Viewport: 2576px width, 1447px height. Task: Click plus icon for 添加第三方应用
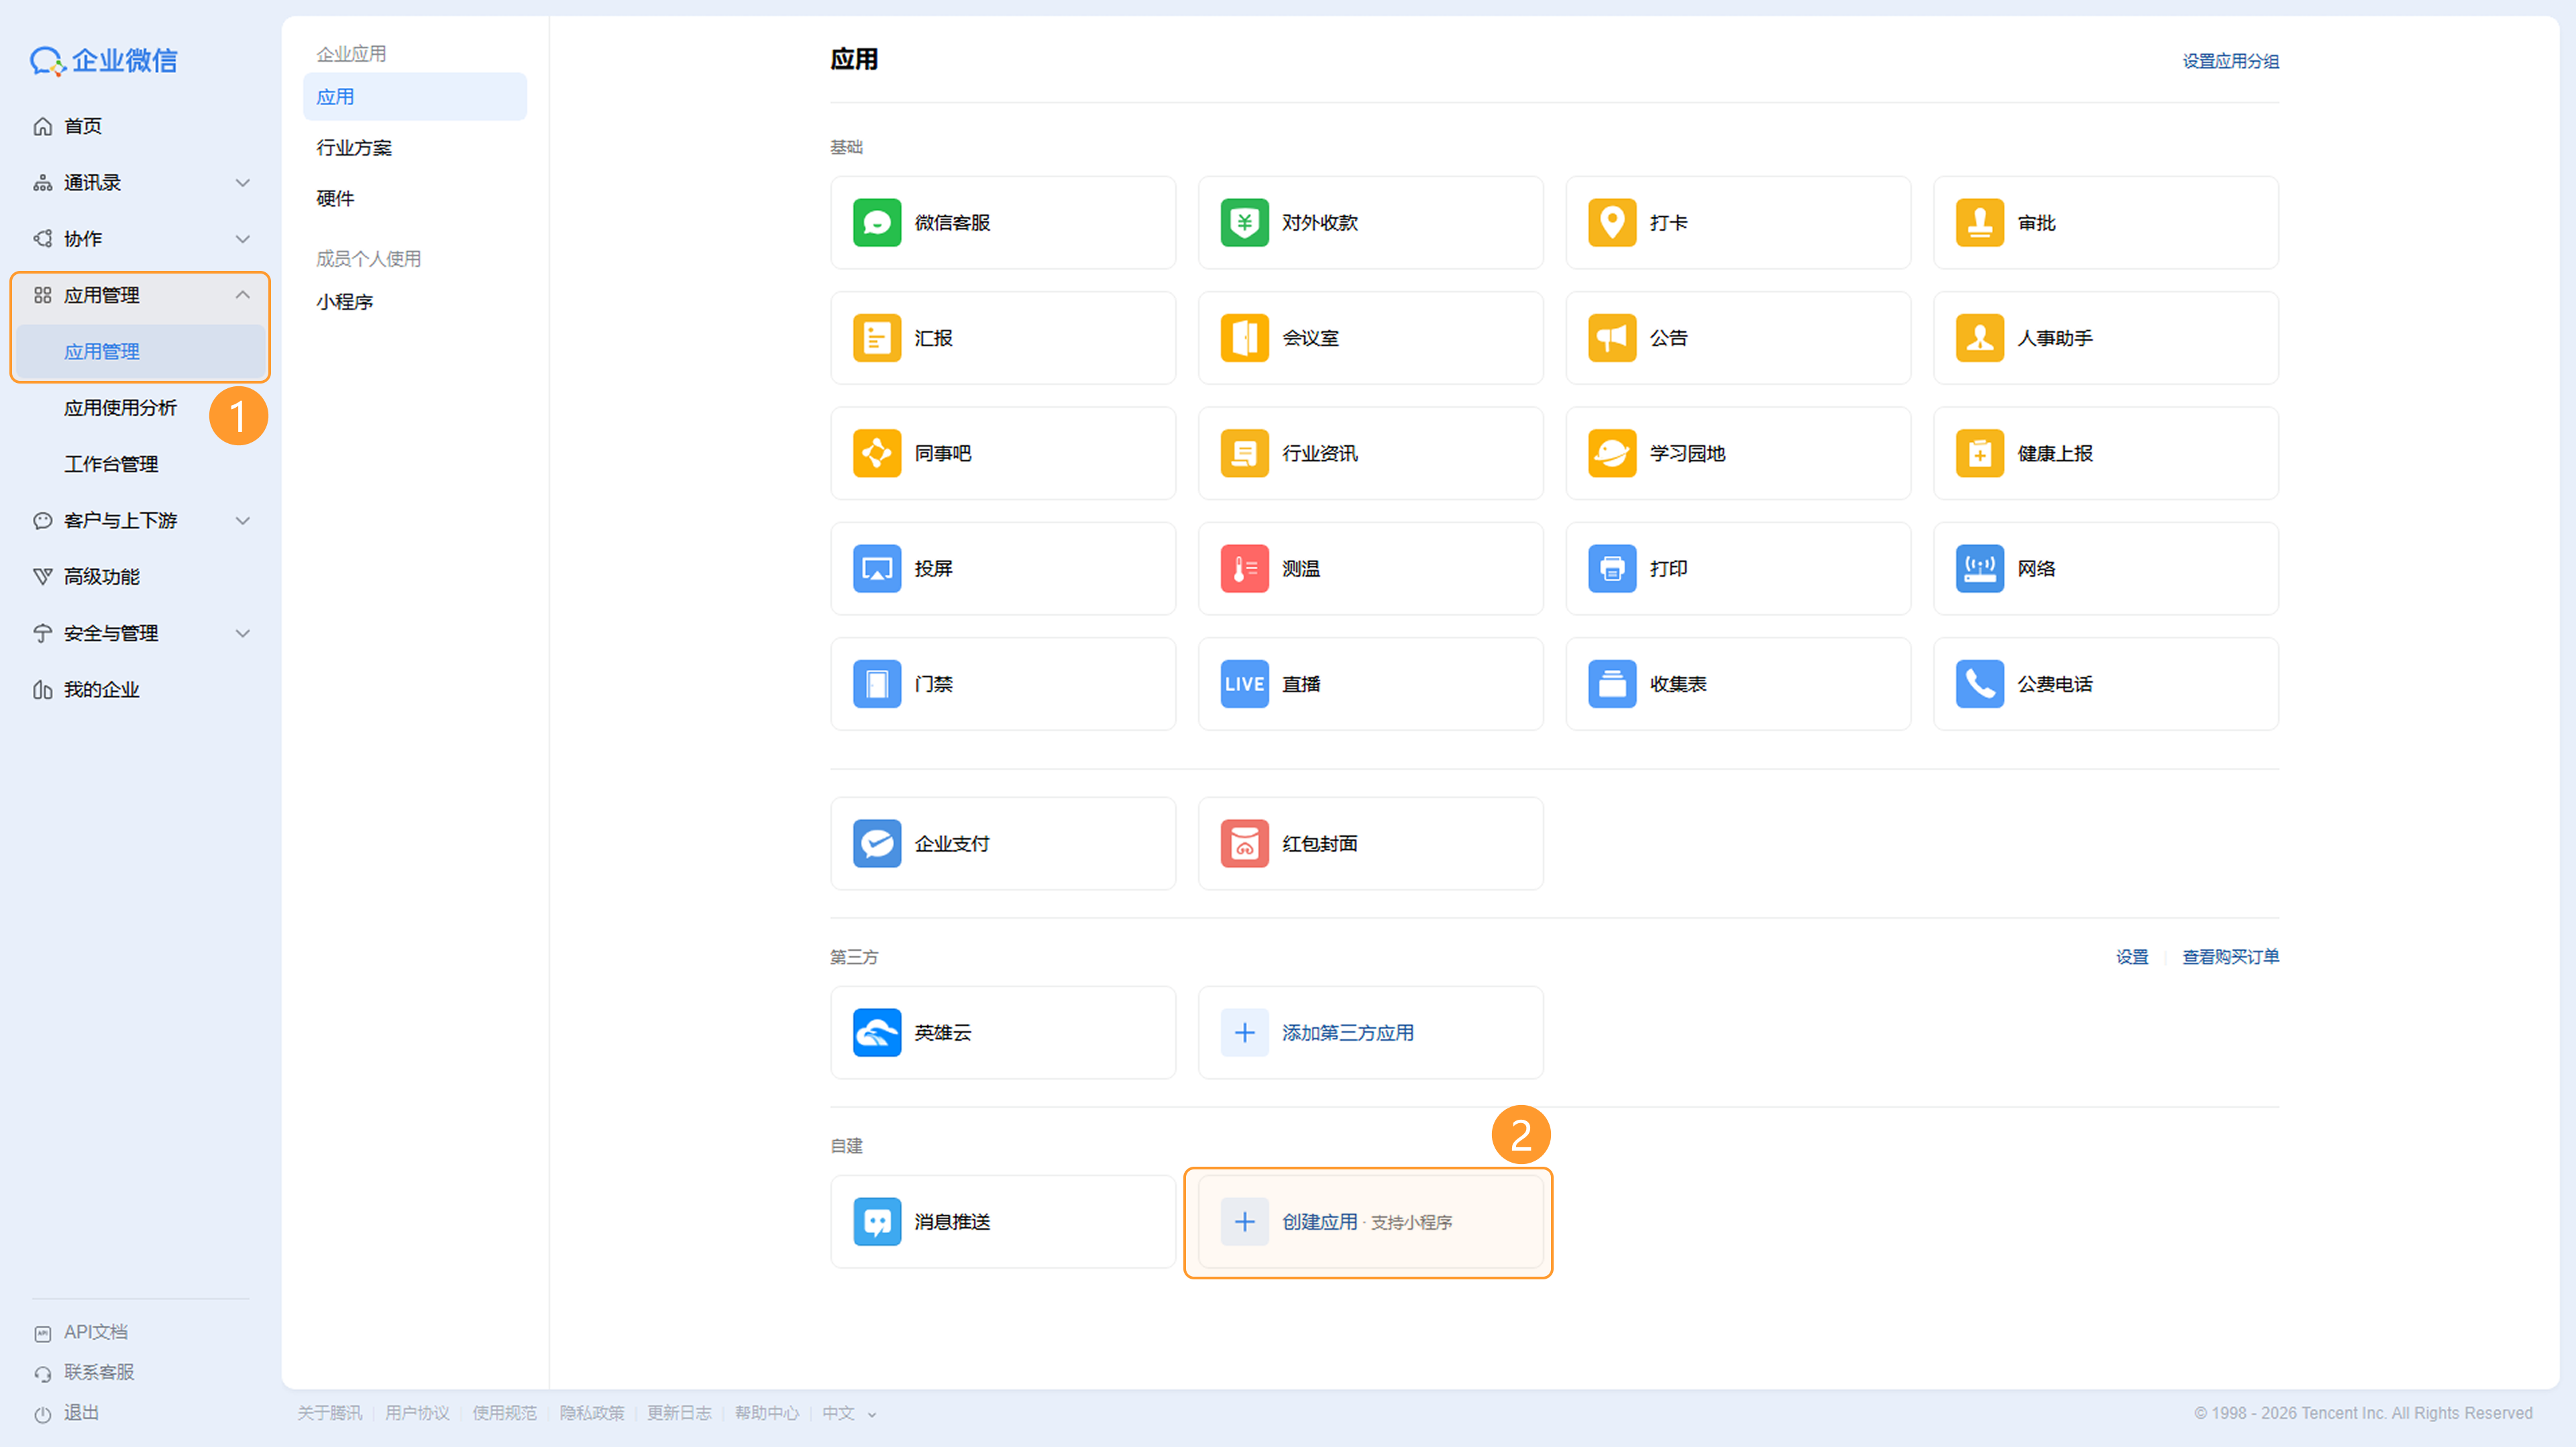pyautogui.click(x=1244, y=1033)
